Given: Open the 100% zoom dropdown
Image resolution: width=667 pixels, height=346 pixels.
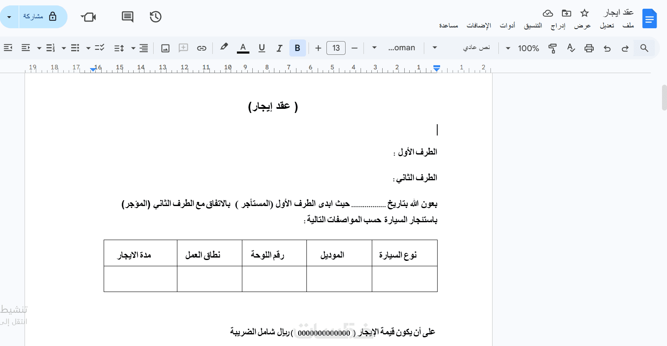Looking at the screenshot, I should click(x=523, y=48).
